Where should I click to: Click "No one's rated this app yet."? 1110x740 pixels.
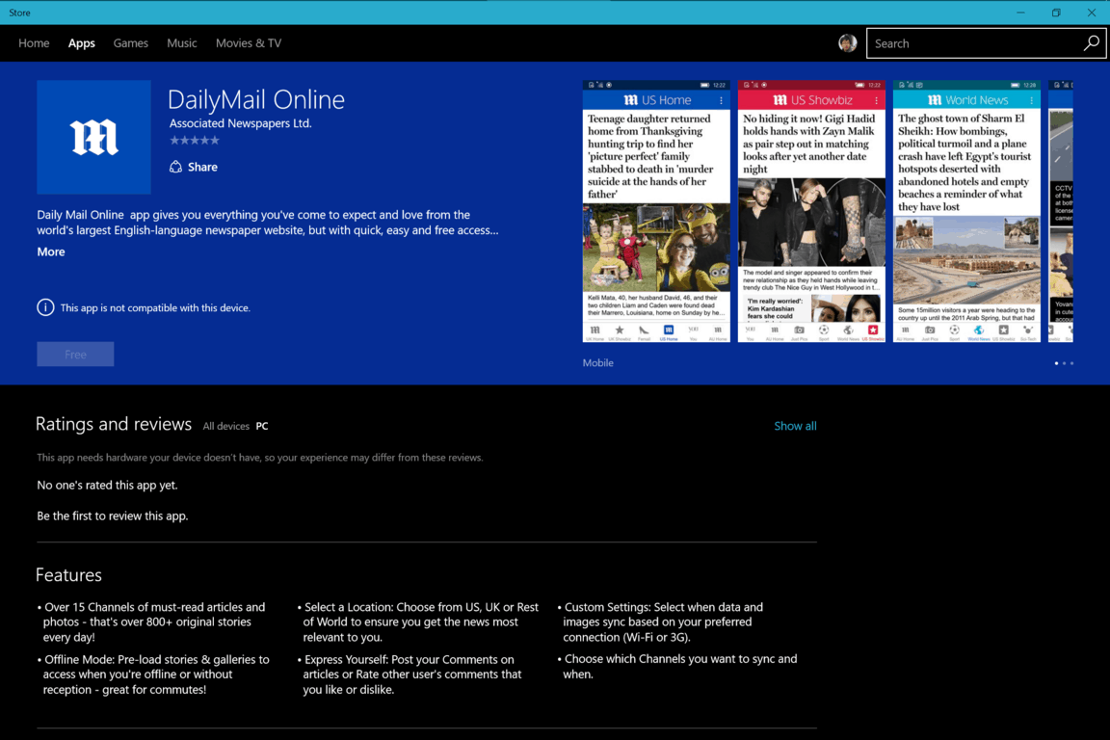click(108, 485)
